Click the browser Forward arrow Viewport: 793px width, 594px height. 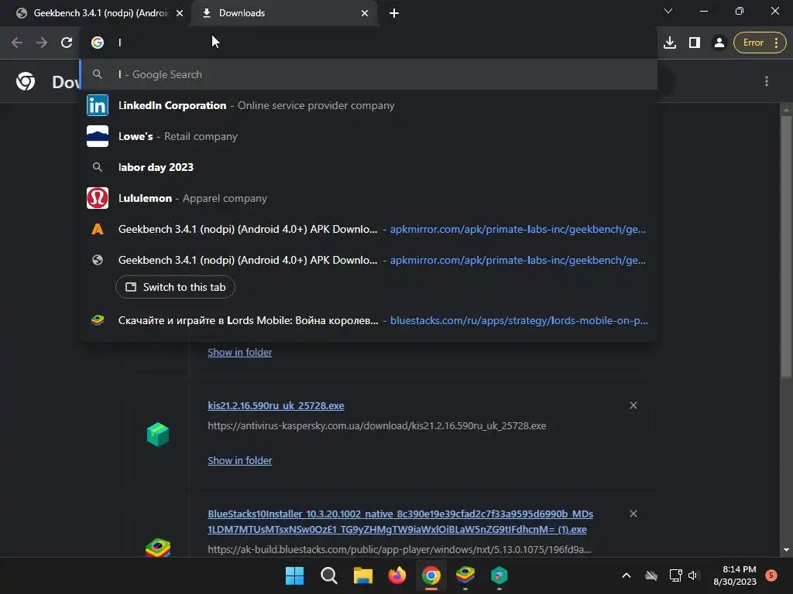click(42, 43)
